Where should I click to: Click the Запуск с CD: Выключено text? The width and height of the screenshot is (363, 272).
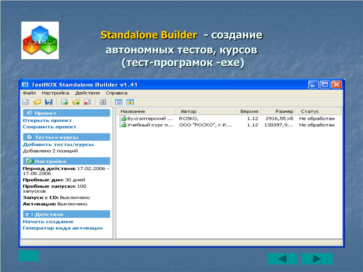(x=56, y=198)
